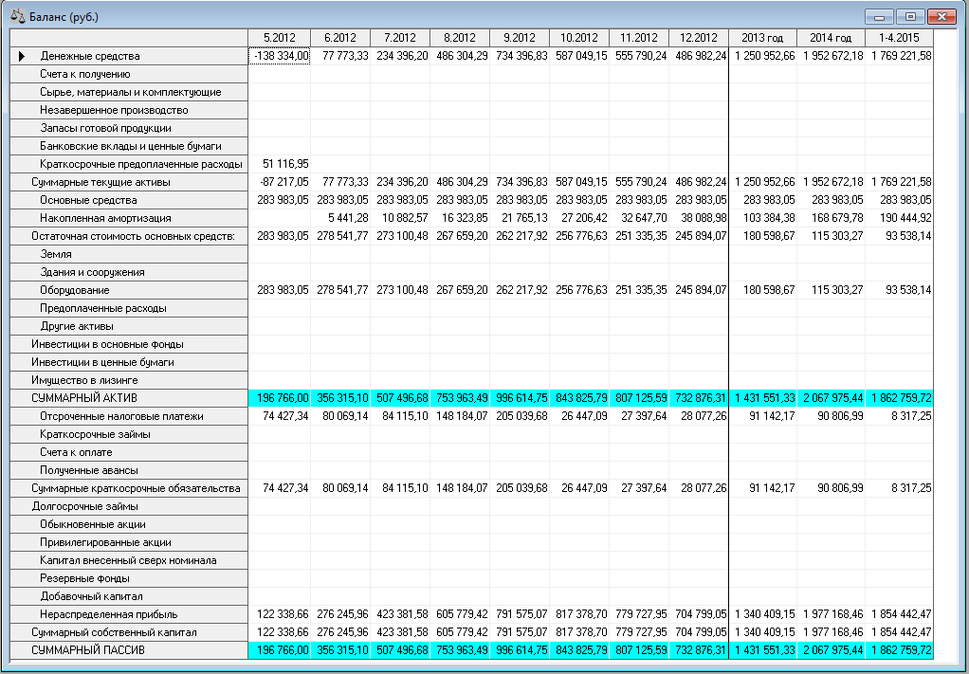The height and width of the screenshot is (674, 969).
Task: Click the cell with value 51 116,95
Action: (280, 164)
